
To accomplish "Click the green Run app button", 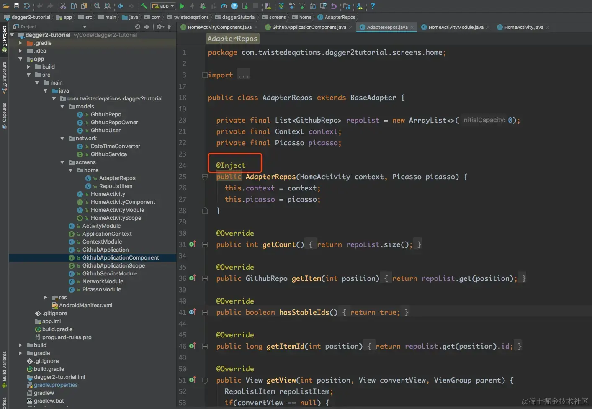I will click(x=182, y=6).
